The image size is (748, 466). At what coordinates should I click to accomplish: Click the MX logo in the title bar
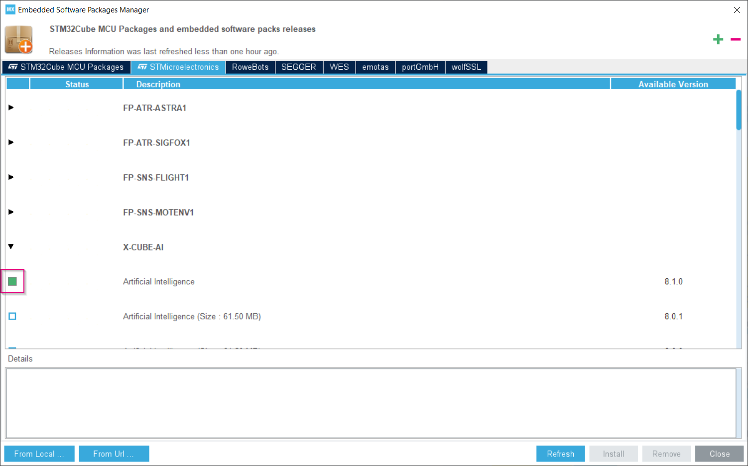[x=10, y=9]
